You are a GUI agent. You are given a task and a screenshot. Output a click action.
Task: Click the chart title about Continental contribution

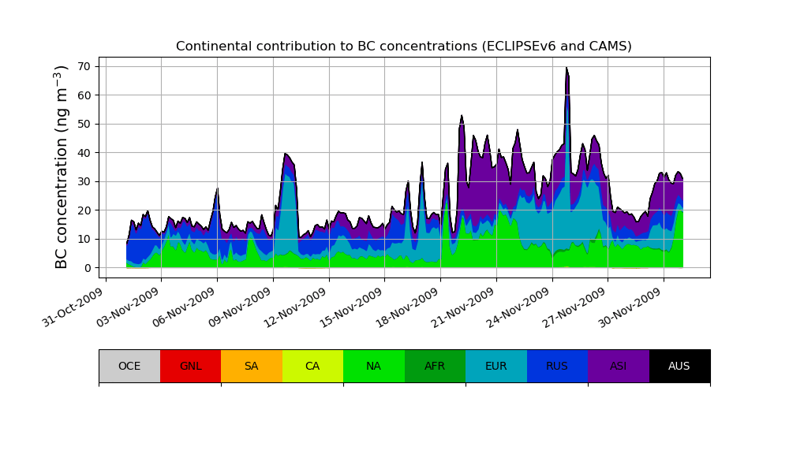tap(404, 47)
